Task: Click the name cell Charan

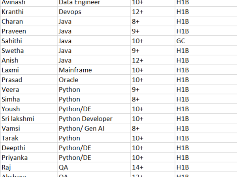Action: 12,22
